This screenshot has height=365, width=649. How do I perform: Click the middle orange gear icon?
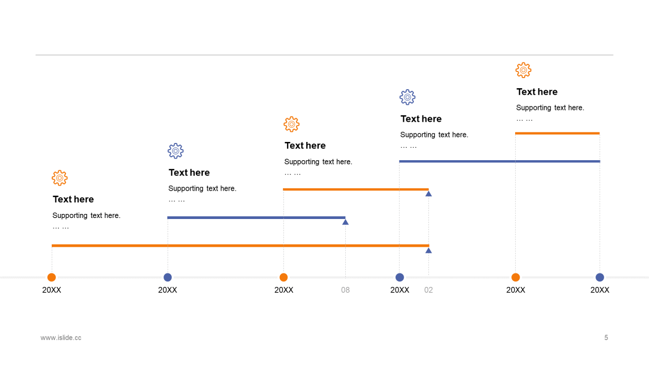point(292,124)
